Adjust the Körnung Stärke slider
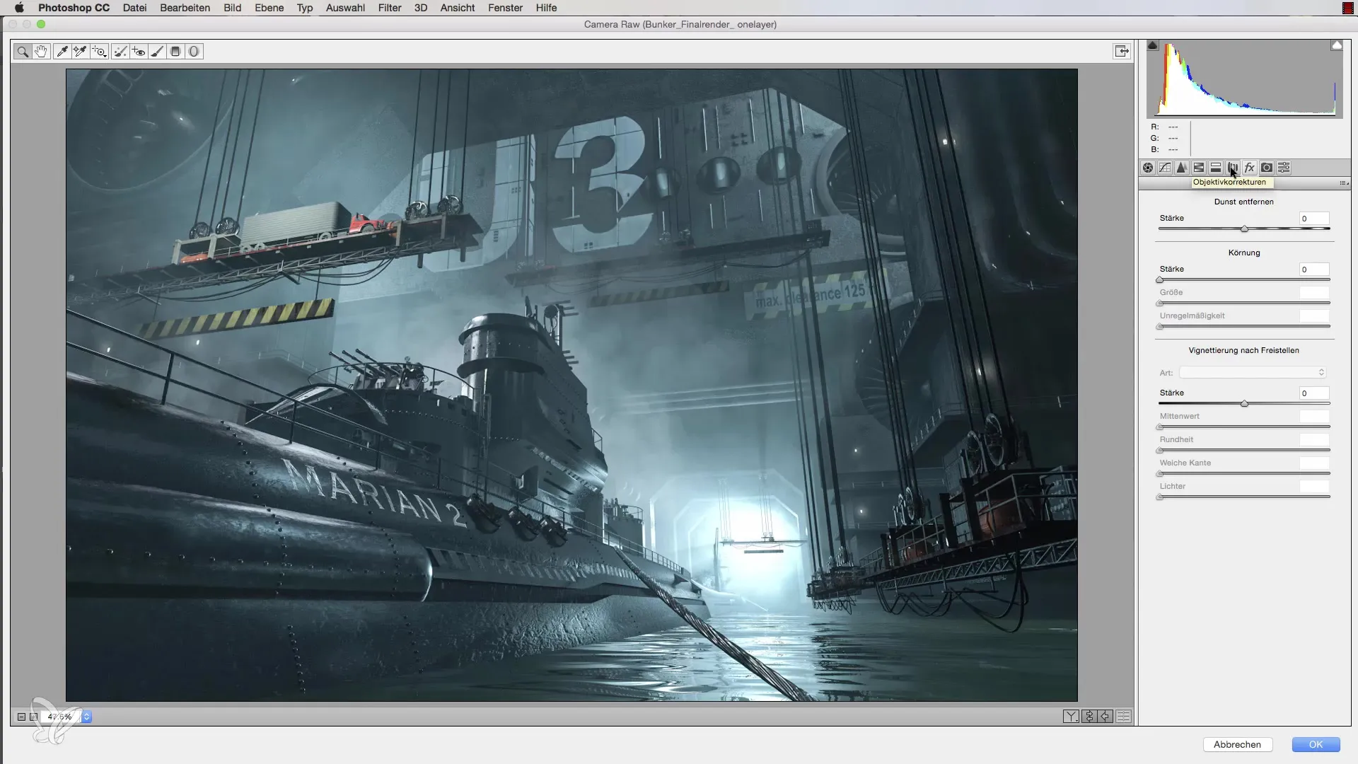Screen dimensions: 1358x764 pos(1244,279)
